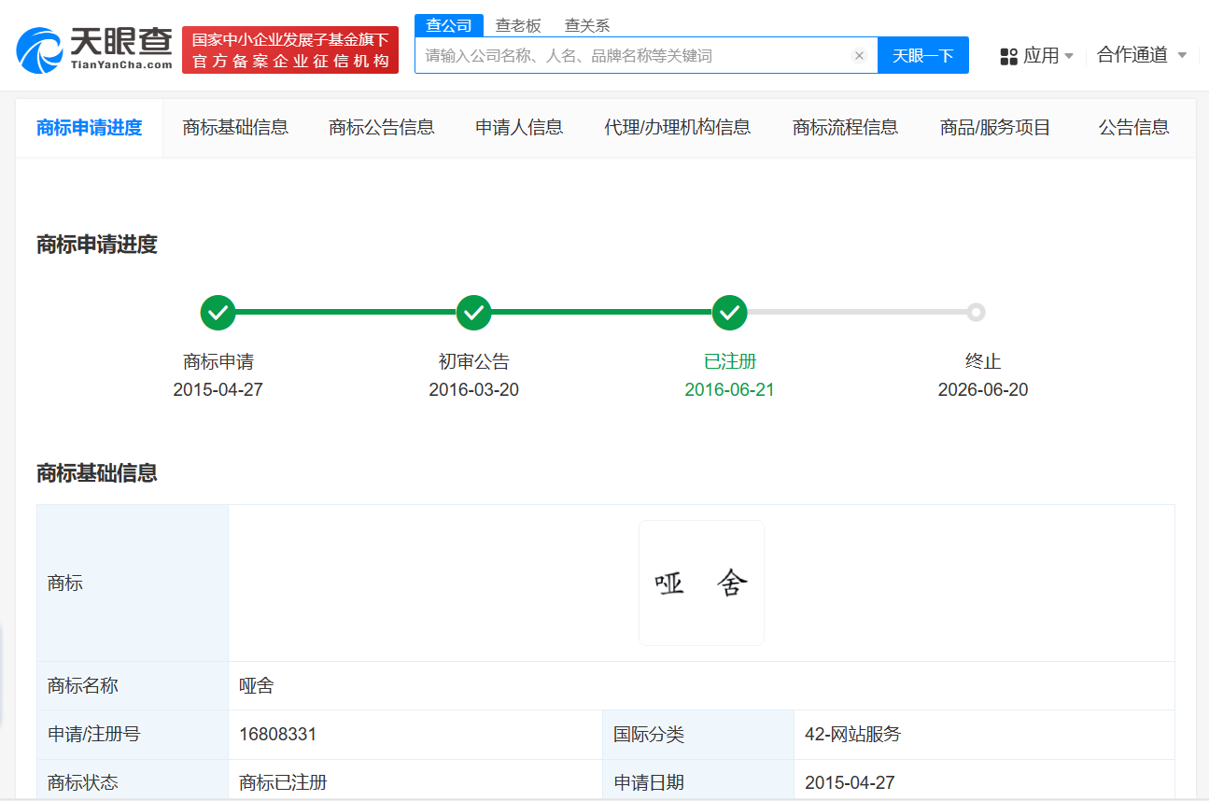1209x801 pixels.
Task: Click the 应用 apps grid icon
Action: [x=1008, y=56]
